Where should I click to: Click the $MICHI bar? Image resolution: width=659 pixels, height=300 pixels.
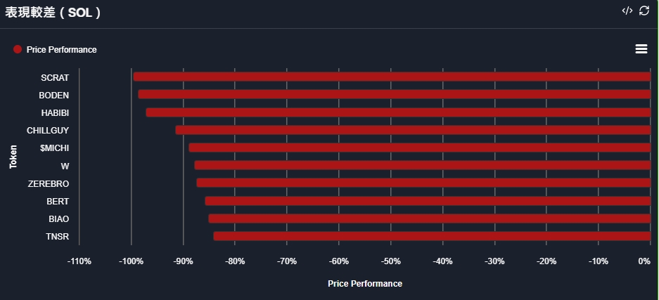point(419,148)
